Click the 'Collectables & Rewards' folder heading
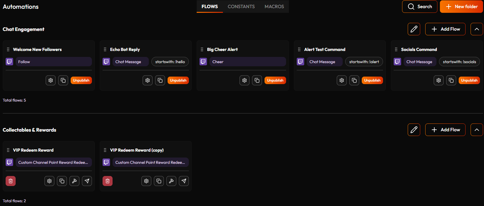 pyautogui.click(x=29, y=130)
